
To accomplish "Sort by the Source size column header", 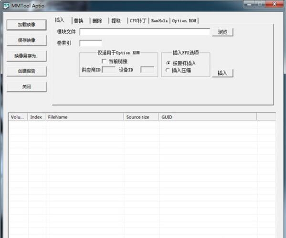I will [141, 117].
